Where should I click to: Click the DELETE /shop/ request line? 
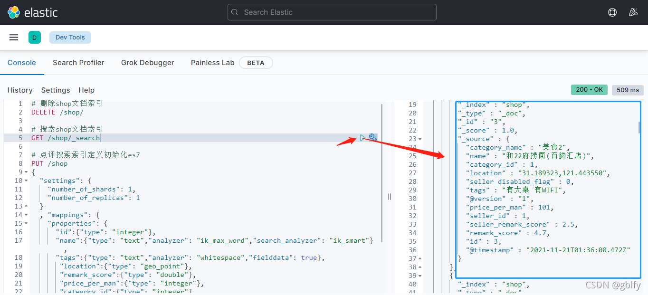point(57,112)
